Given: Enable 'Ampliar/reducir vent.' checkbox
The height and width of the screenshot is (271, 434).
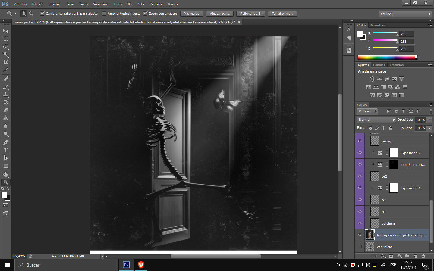Looking at the screenshot, I should (x=104, y=14).
